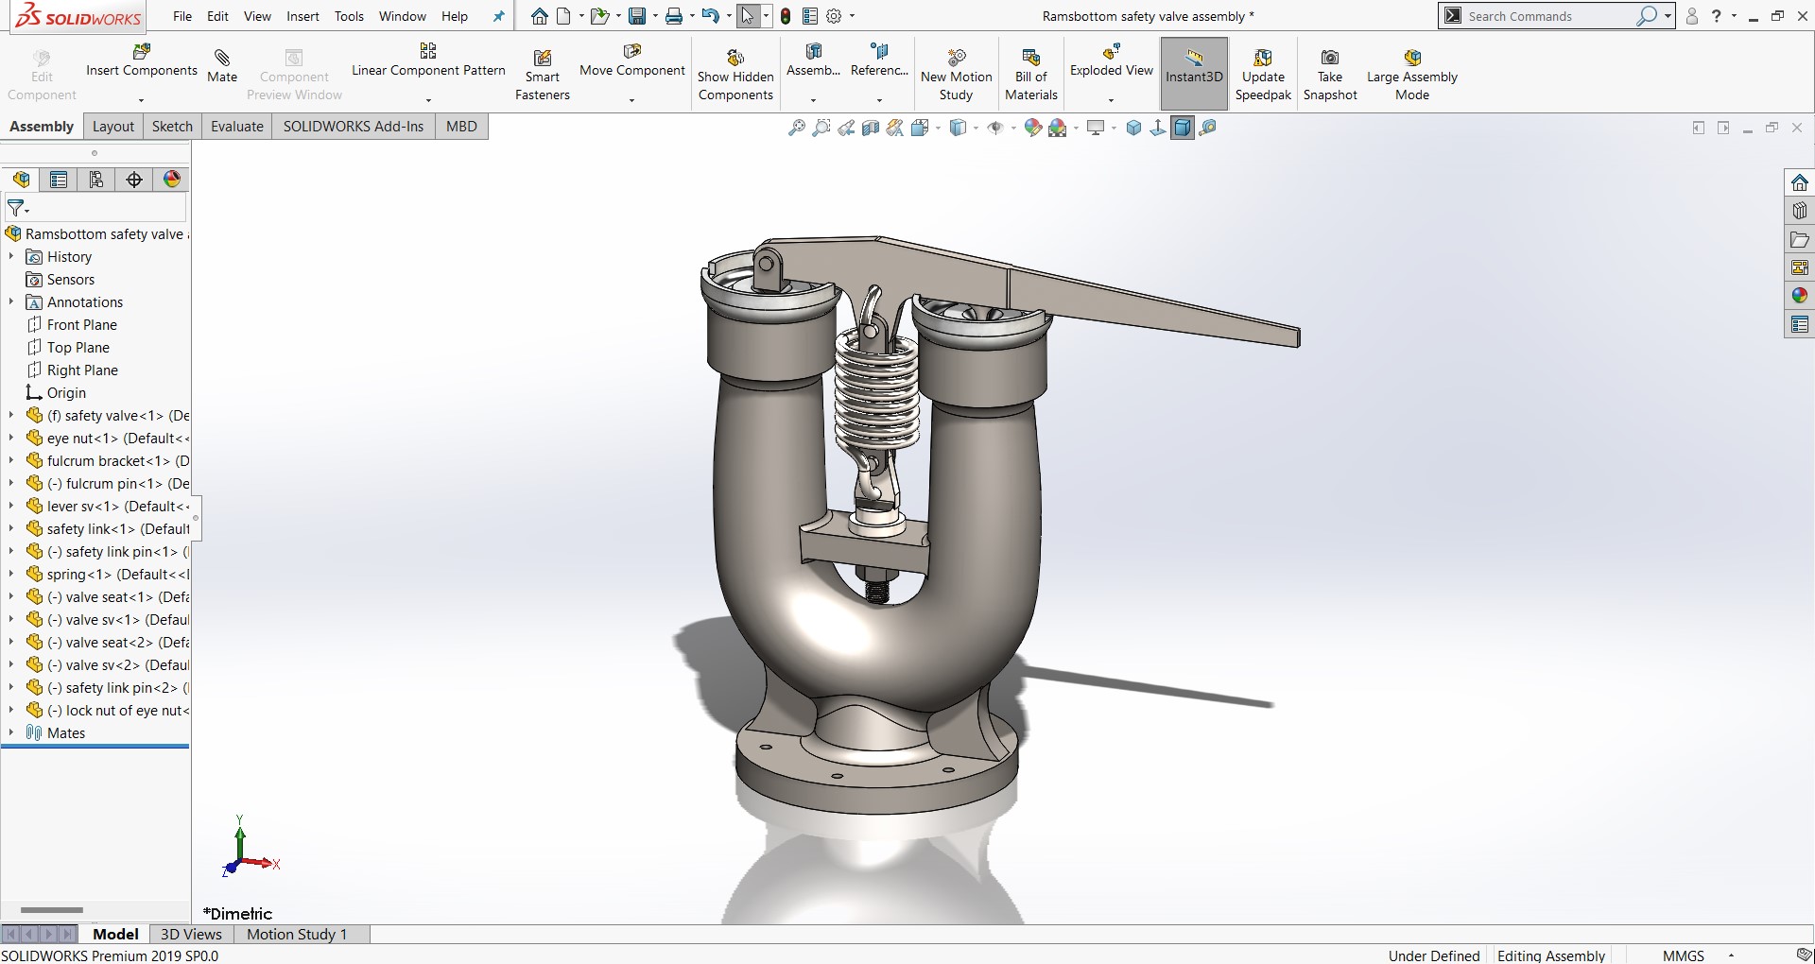Click the Insert Components icon

coord(142,53)
